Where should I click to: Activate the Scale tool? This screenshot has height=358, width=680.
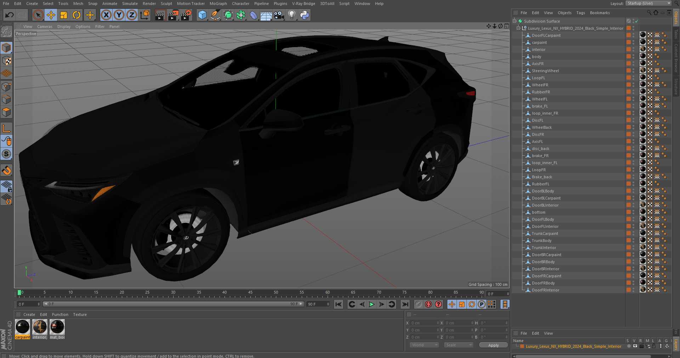click(64, 15)
